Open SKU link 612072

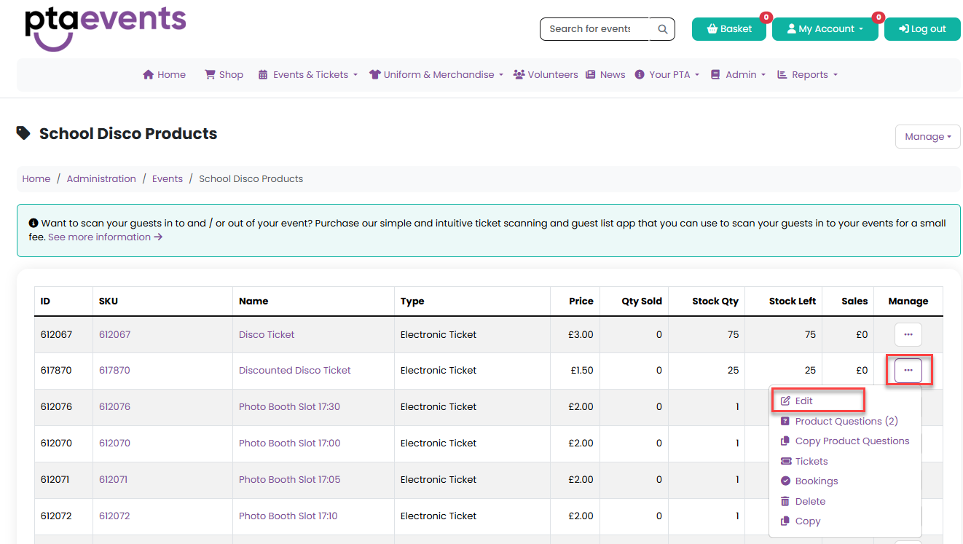(114, 516)
